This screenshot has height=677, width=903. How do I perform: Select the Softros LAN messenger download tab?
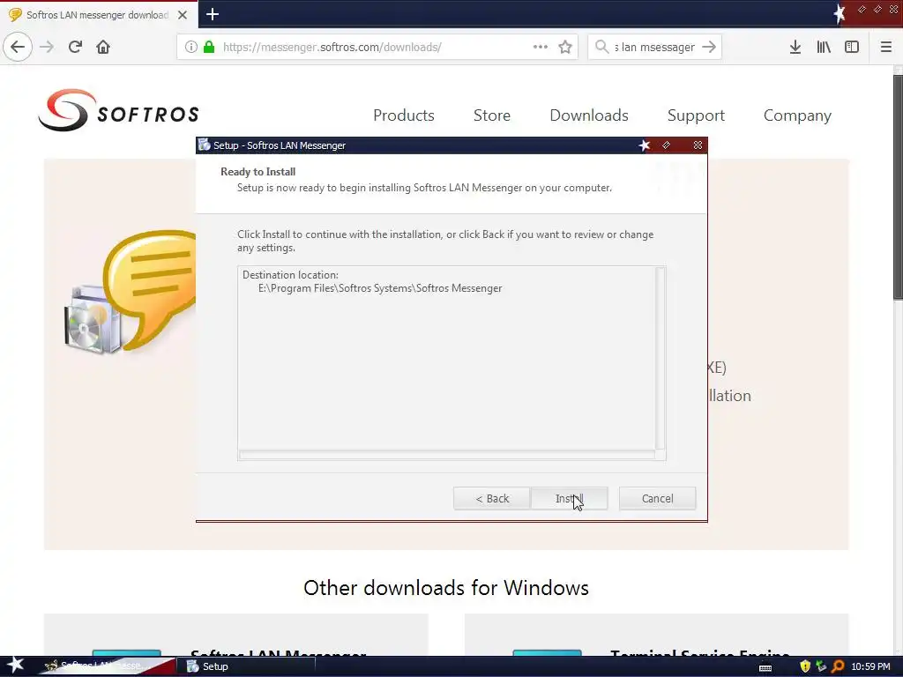(98, 15)
